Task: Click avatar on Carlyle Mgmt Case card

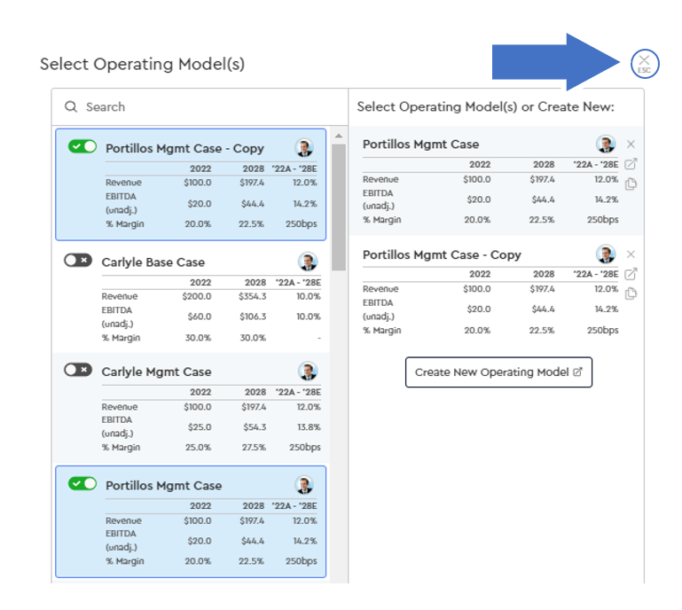Action: 308,371
